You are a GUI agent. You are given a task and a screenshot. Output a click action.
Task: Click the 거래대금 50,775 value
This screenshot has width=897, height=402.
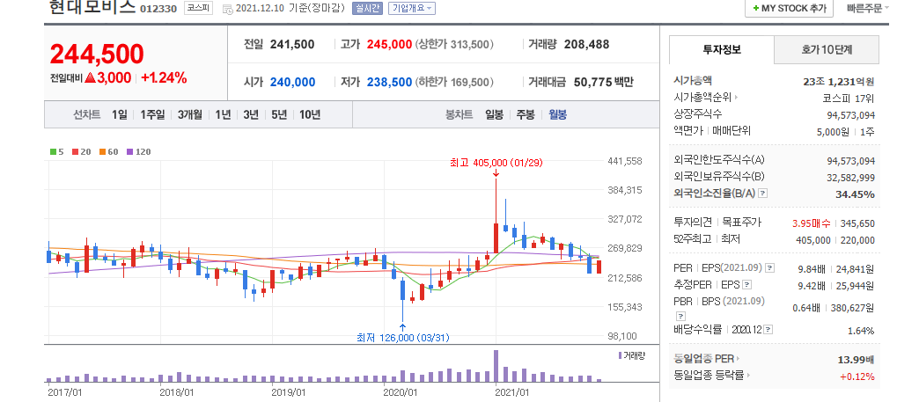tap(594, 83)
